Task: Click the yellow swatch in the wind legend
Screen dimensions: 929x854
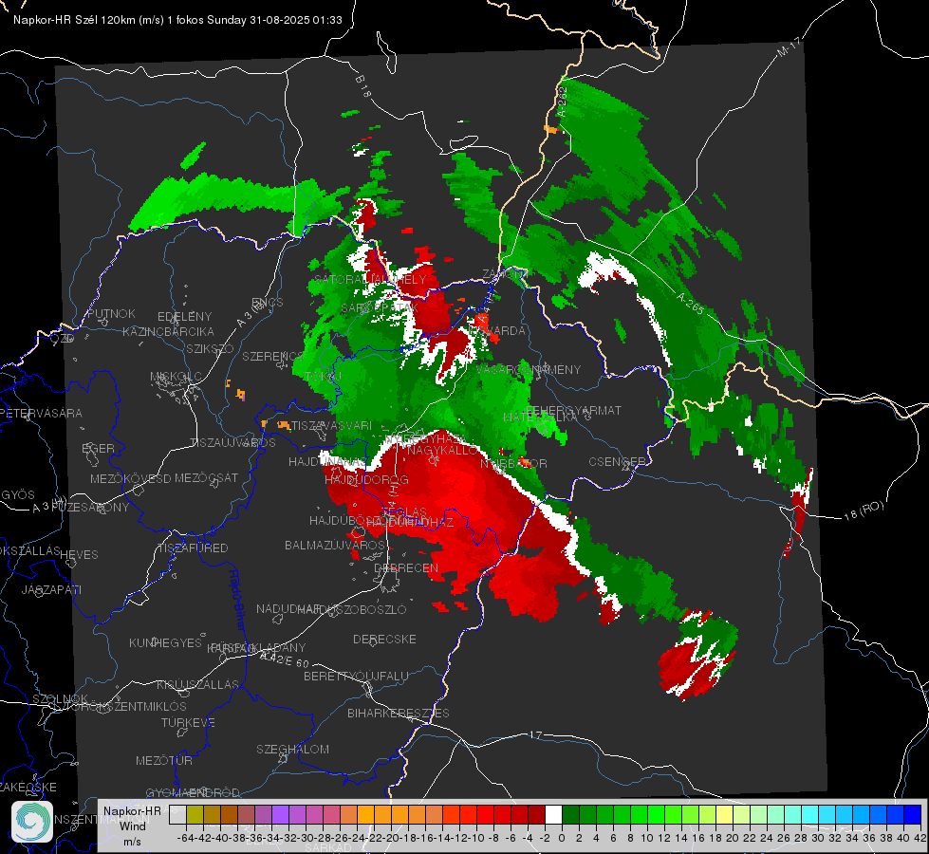Action: pyautogui.click(x=725, y=814)
